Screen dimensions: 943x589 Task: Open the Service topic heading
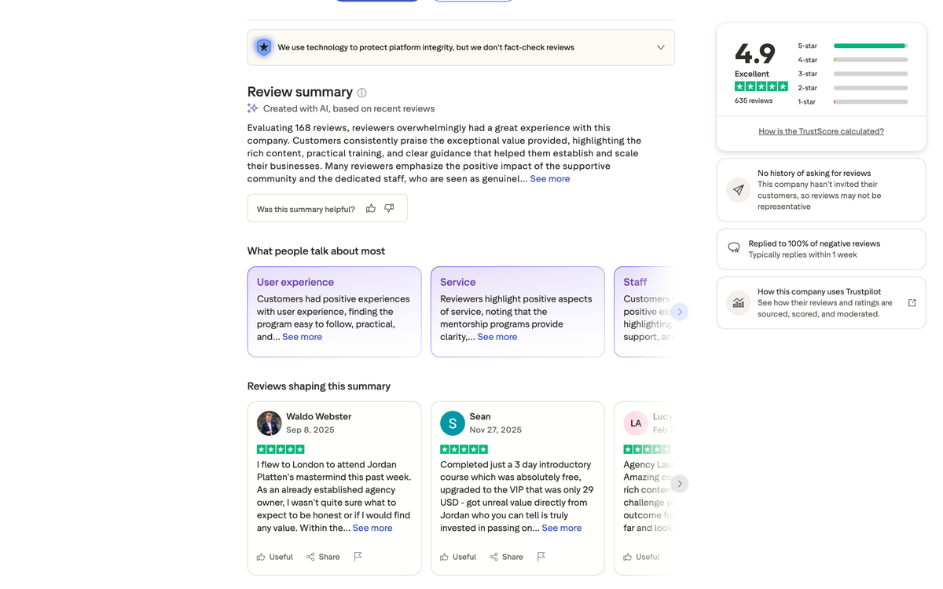tap(457, 282)
